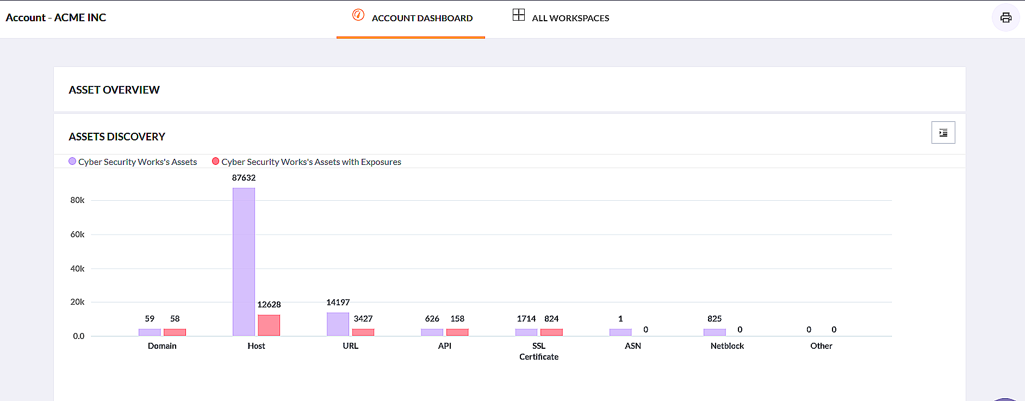Select the red API exposures bar
Screen dimensions: 1025x401
coord(457,332)
